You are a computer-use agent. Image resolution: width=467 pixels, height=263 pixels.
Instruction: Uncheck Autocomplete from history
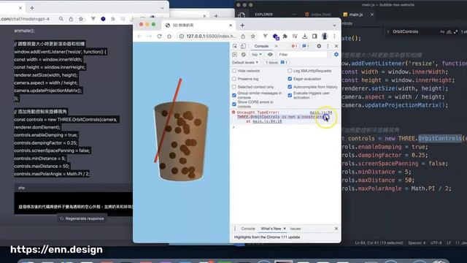pos(290,87)
